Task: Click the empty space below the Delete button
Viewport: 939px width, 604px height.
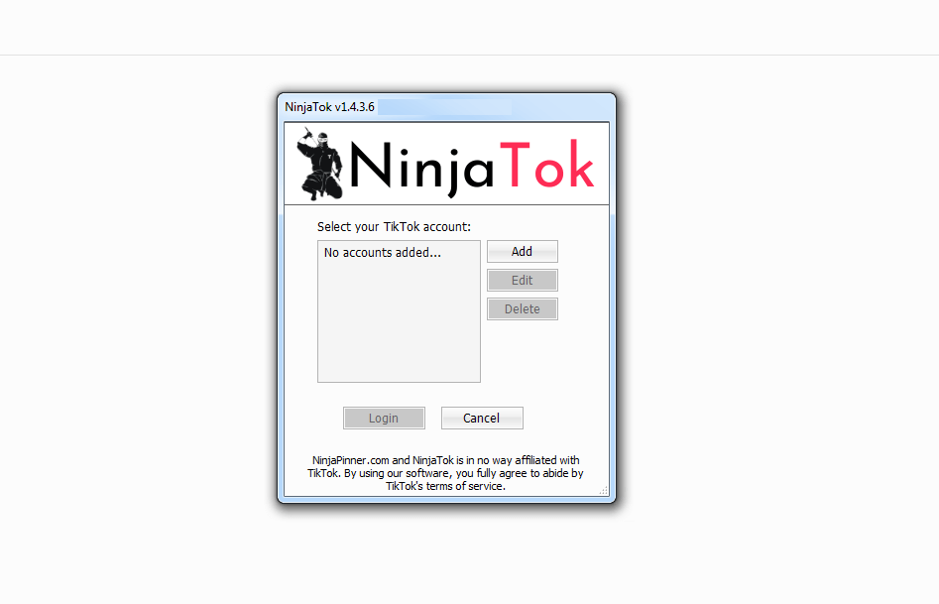Action: pyautogui.click(x=523, y=357)
